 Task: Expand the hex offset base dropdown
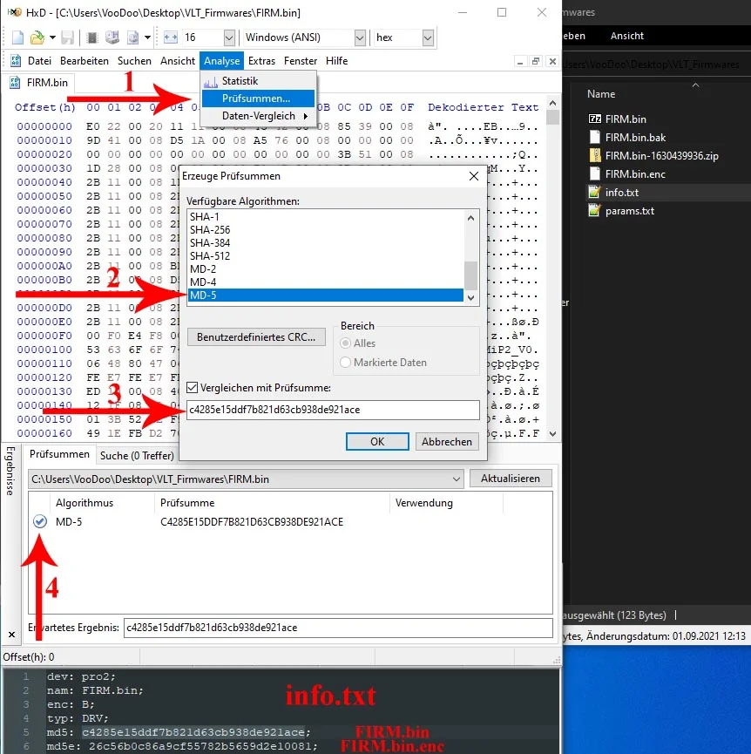[x=428, y=37]
